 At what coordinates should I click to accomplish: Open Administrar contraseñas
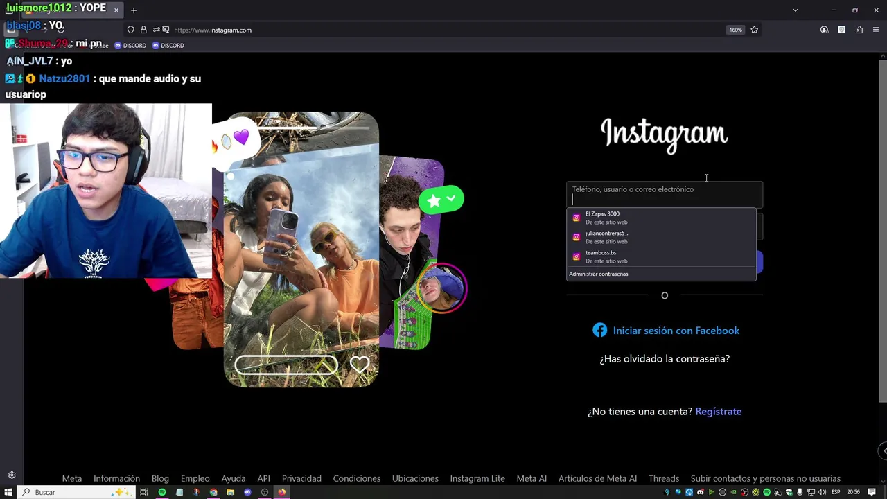pyautogui.click(x=599, y=274)
